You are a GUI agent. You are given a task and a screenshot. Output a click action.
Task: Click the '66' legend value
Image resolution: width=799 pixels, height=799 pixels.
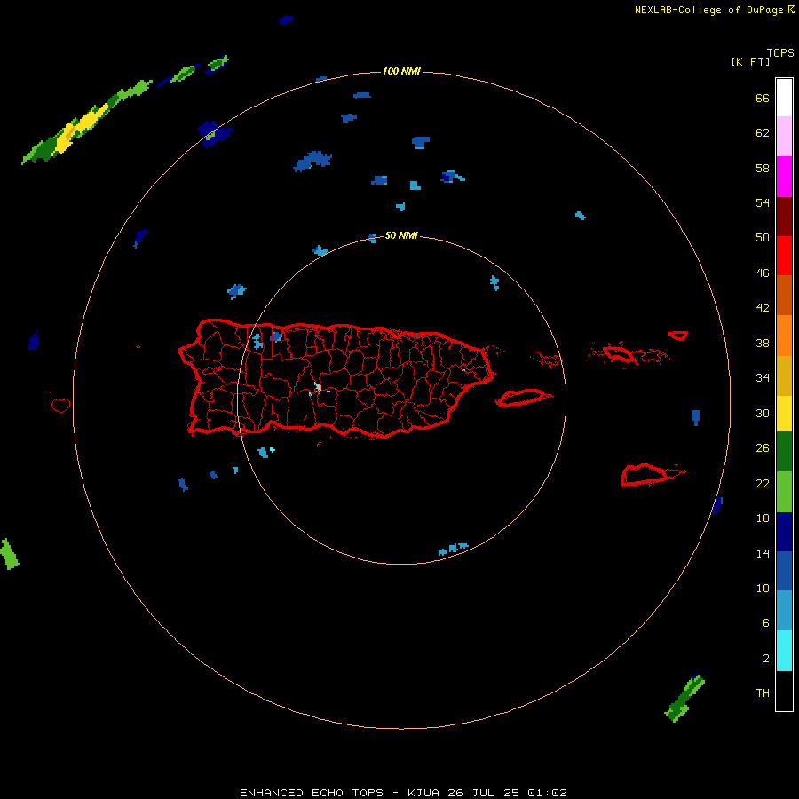point(763,98)
